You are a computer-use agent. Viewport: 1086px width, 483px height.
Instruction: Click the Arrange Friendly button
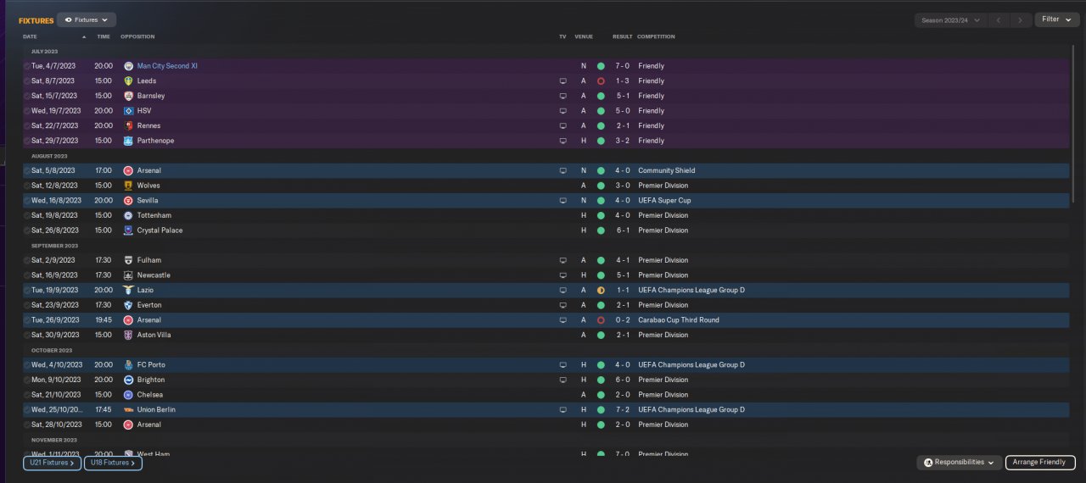(x=1040, y=463)
